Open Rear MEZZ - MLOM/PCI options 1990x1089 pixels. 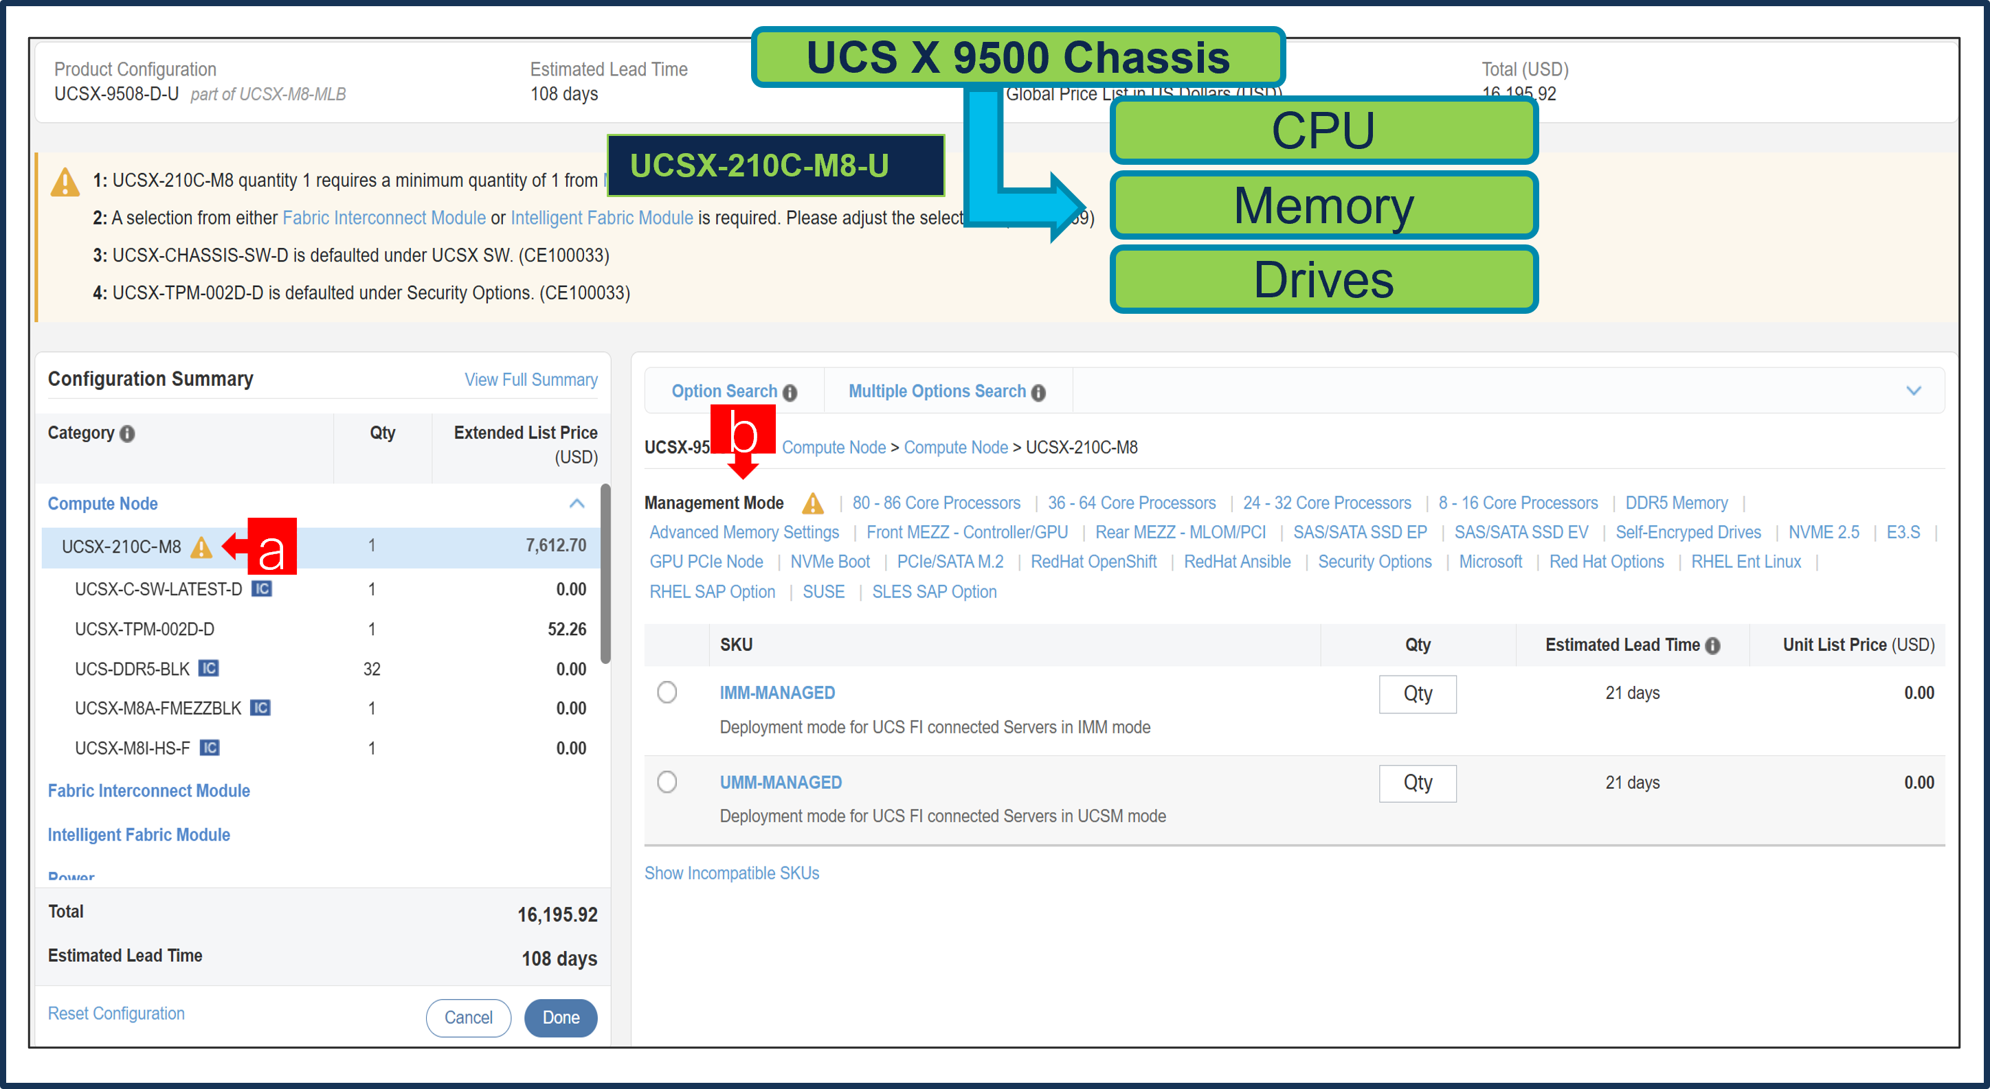click(1181, 533)
